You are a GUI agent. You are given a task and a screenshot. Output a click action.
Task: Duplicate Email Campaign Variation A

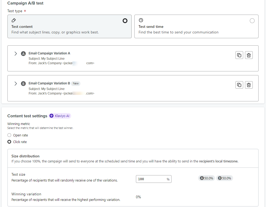pos(239,55)
